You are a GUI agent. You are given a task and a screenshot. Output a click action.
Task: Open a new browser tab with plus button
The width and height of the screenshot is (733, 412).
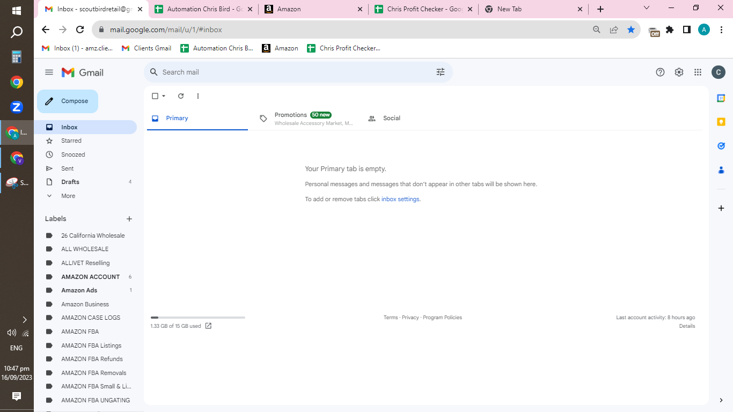(600, 9)
